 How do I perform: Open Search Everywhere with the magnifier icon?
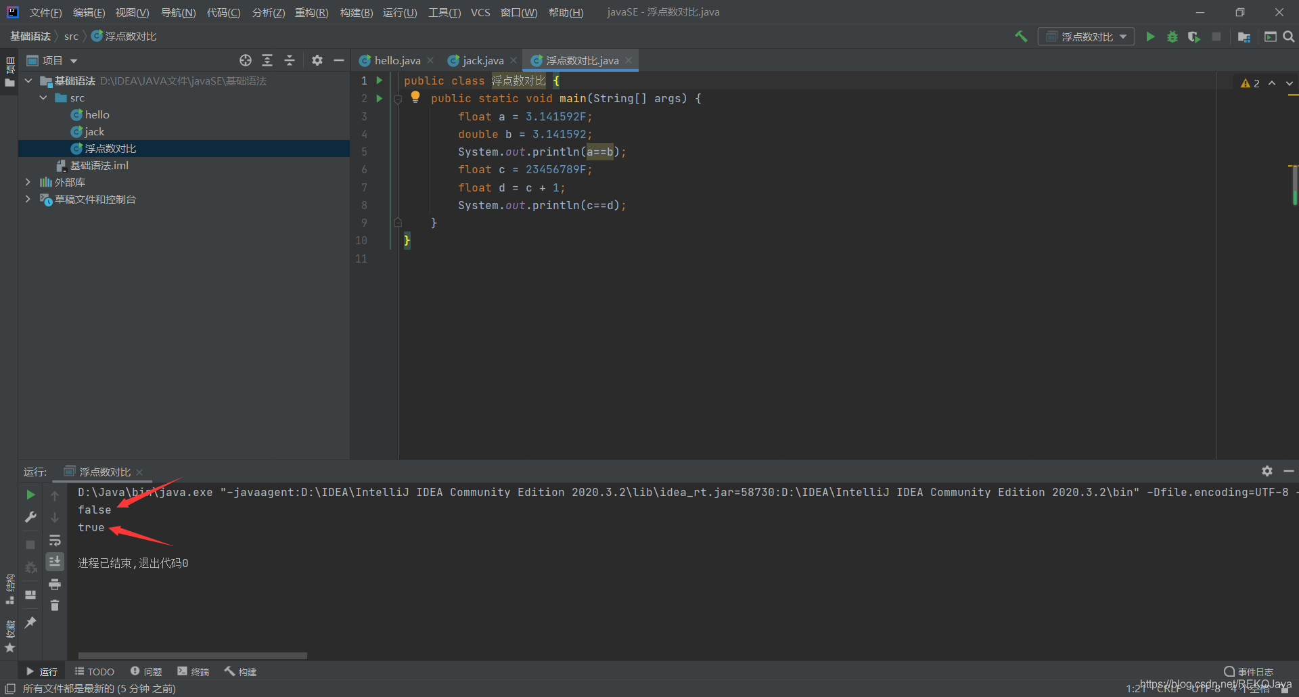[x=1289, y=37]
